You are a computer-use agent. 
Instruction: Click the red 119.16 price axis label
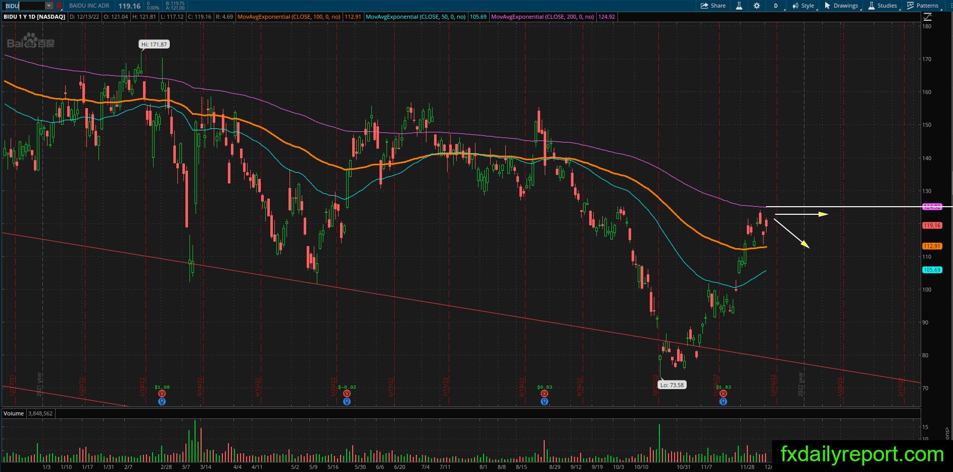[932, 225]
